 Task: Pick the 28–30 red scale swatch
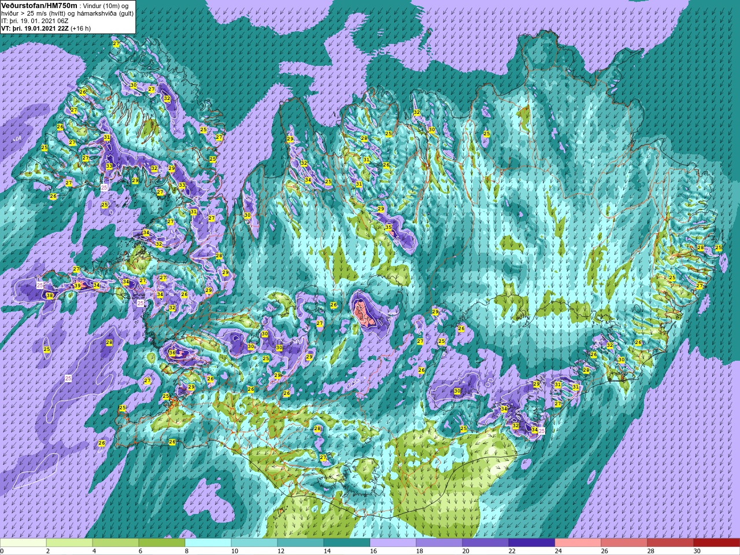click(671, 543)
